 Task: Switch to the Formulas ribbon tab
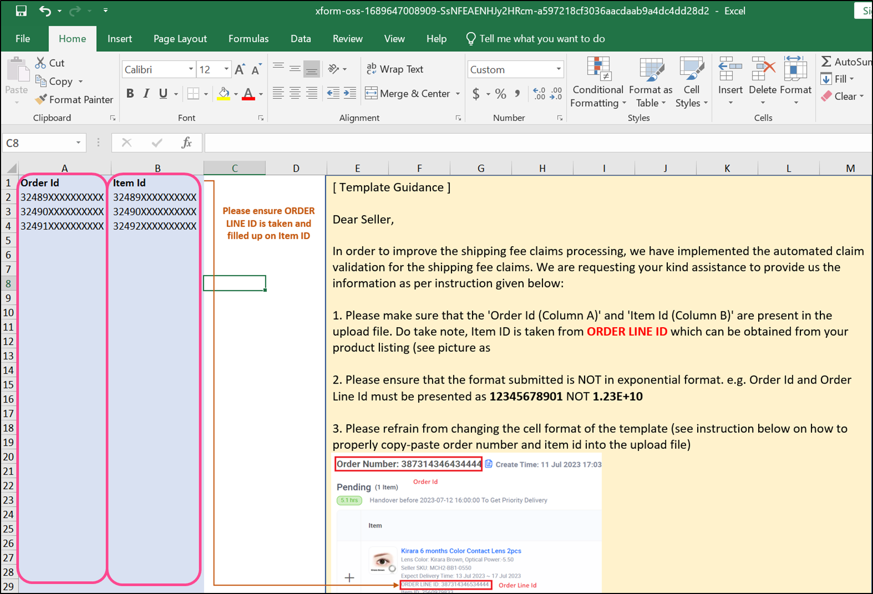point(248,38)
